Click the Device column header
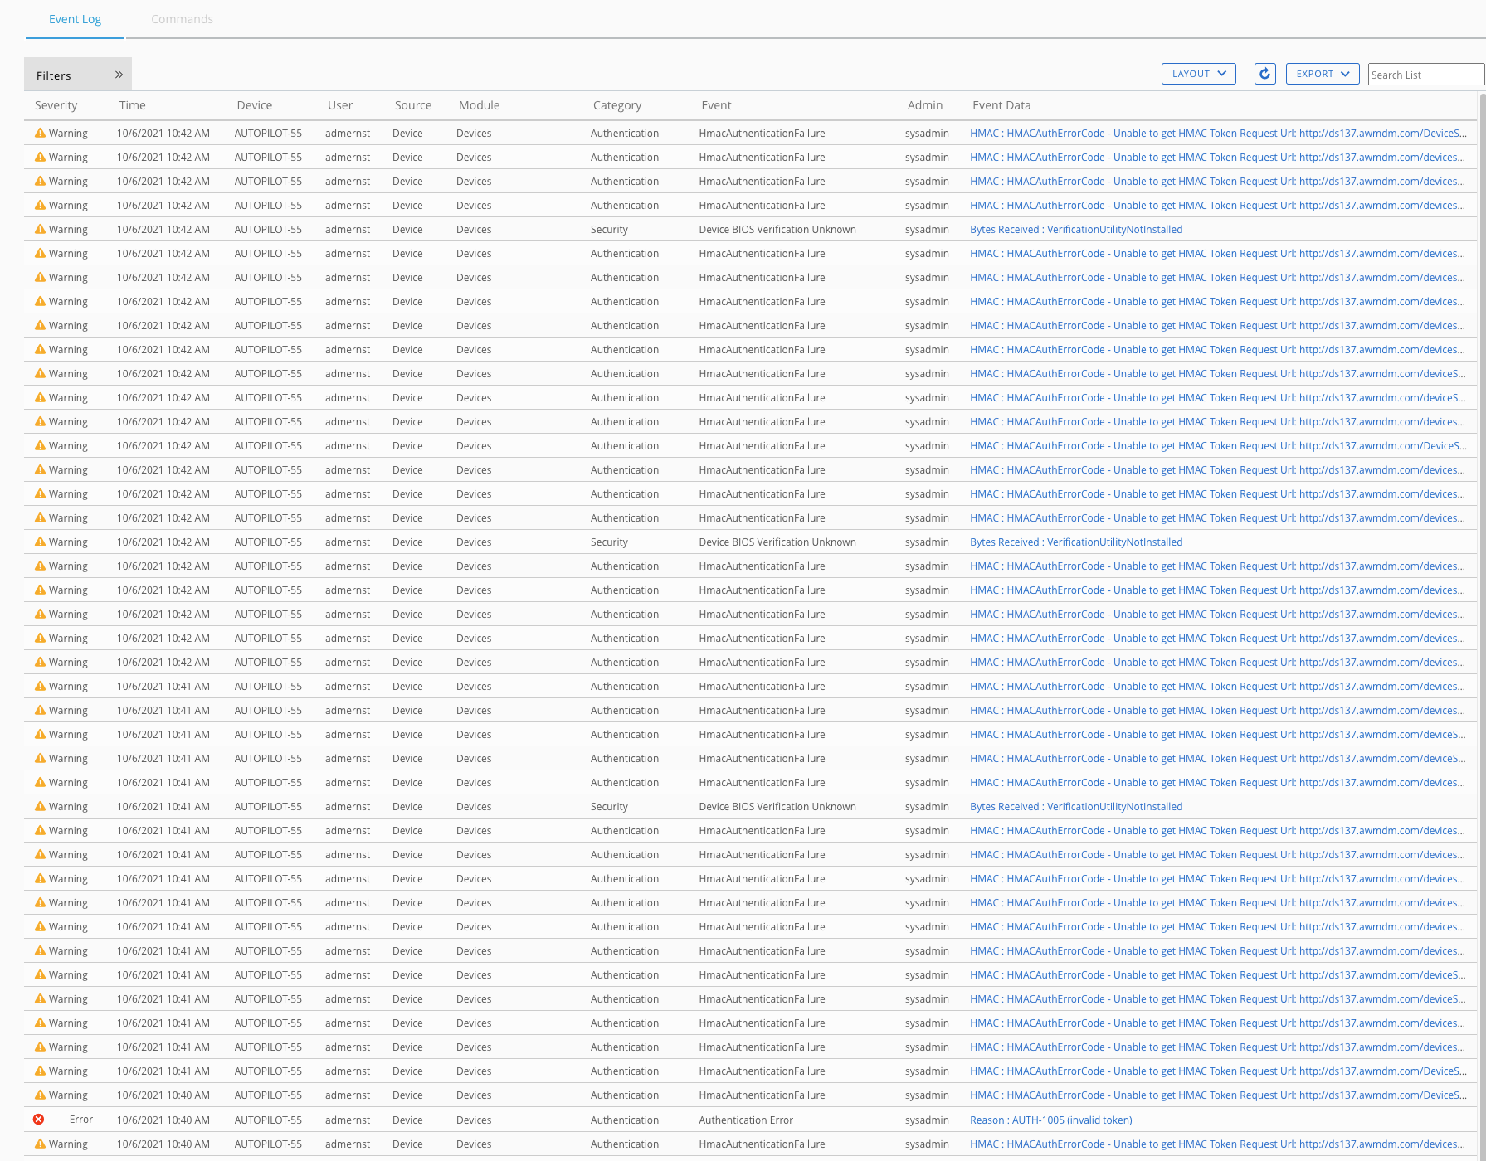This screenshot has height=1161, width=1486. click(x=254, y=105)
